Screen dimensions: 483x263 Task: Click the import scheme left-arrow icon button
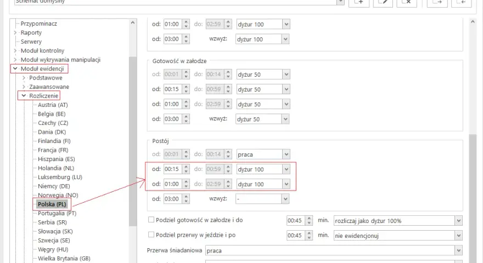tap(461, 2)
